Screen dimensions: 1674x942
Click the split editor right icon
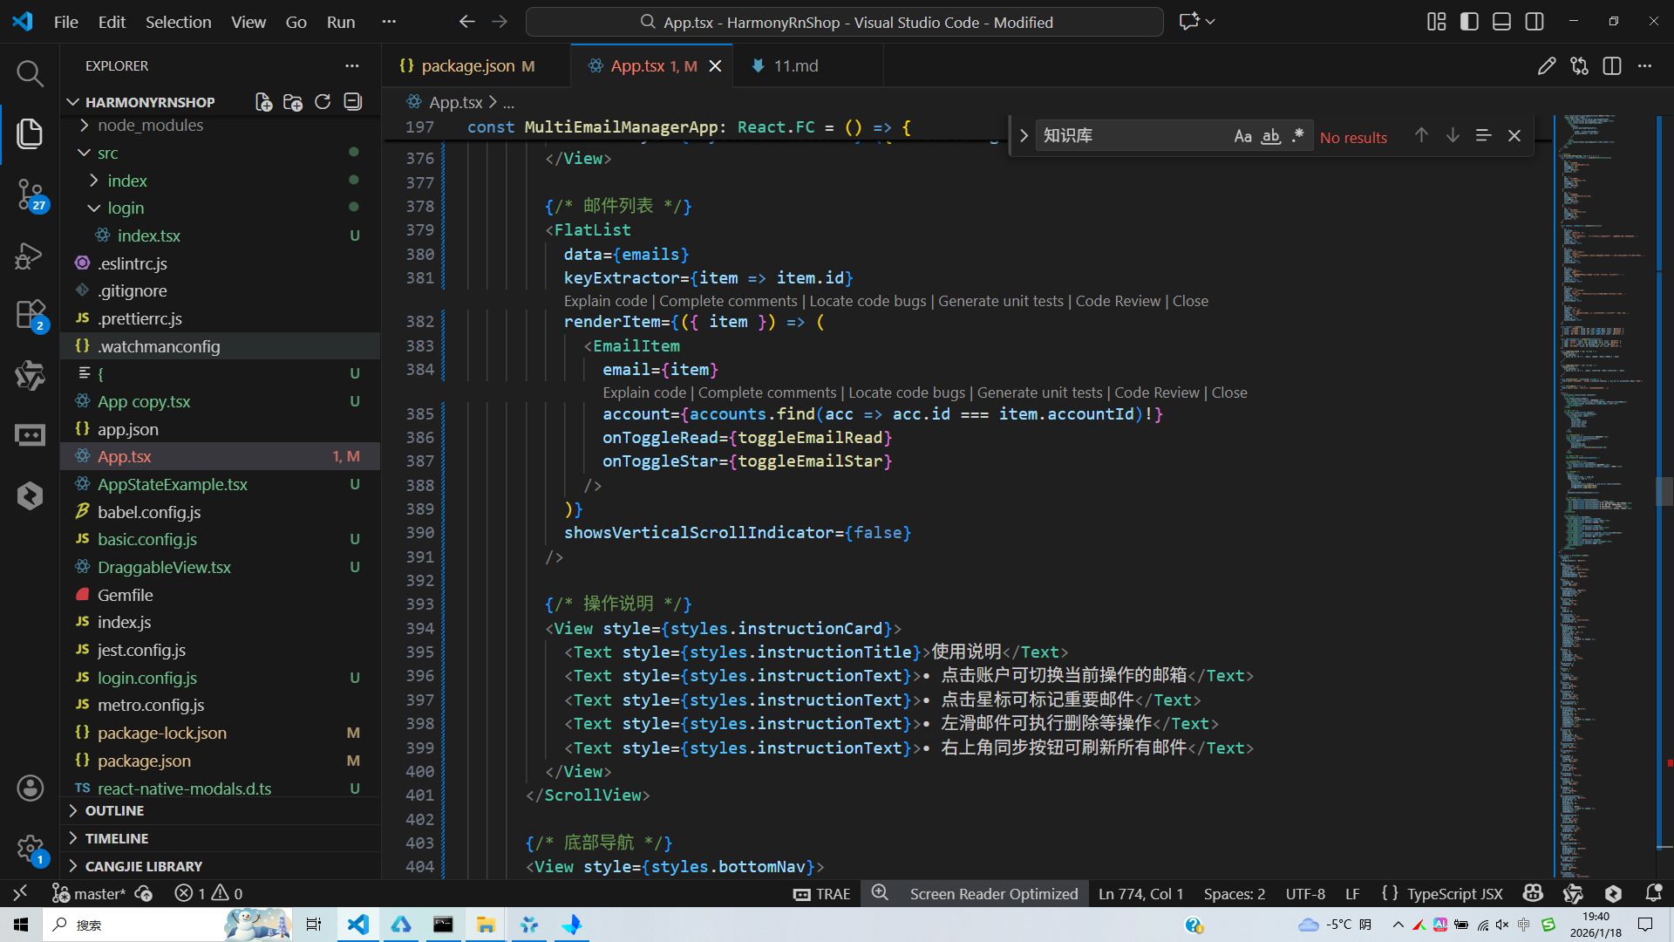(1611, 66)
